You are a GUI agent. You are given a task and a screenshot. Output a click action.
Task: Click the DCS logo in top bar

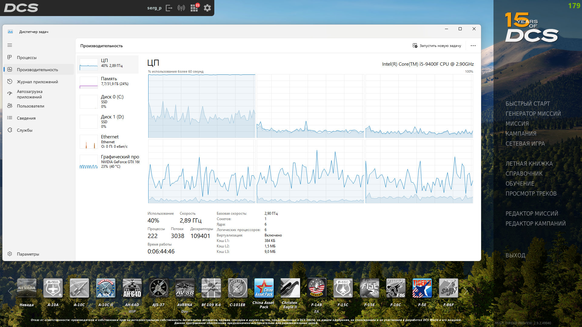pyautogui.click(x=21, y=8)
